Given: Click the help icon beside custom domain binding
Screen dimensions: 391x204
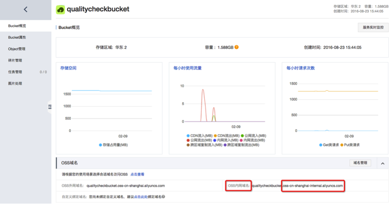Looking at the screenshot, I should coord(163,196).
